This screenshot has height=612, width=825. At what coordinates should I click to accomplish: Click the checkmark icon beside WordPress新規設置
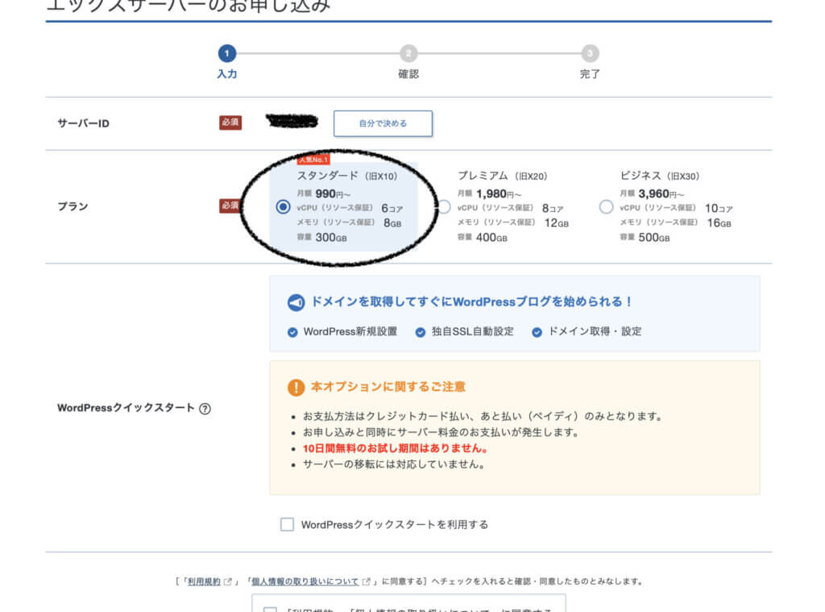tap(292, 332)
